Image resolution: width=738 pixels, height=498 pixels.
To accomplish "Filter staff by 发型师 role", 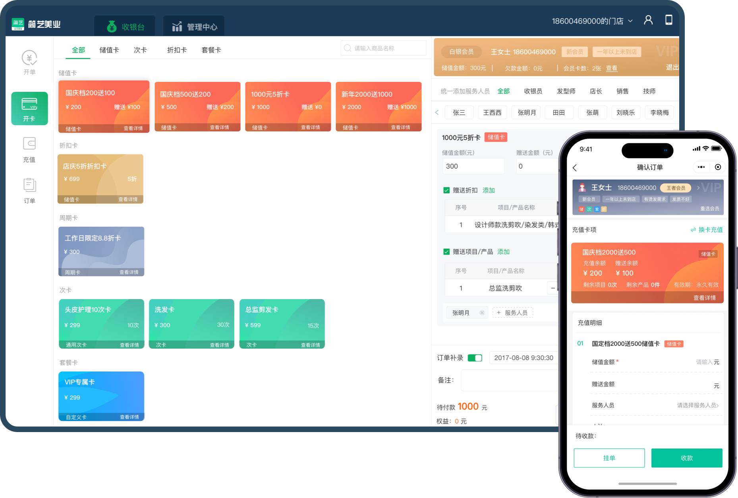I will (566, 91).
